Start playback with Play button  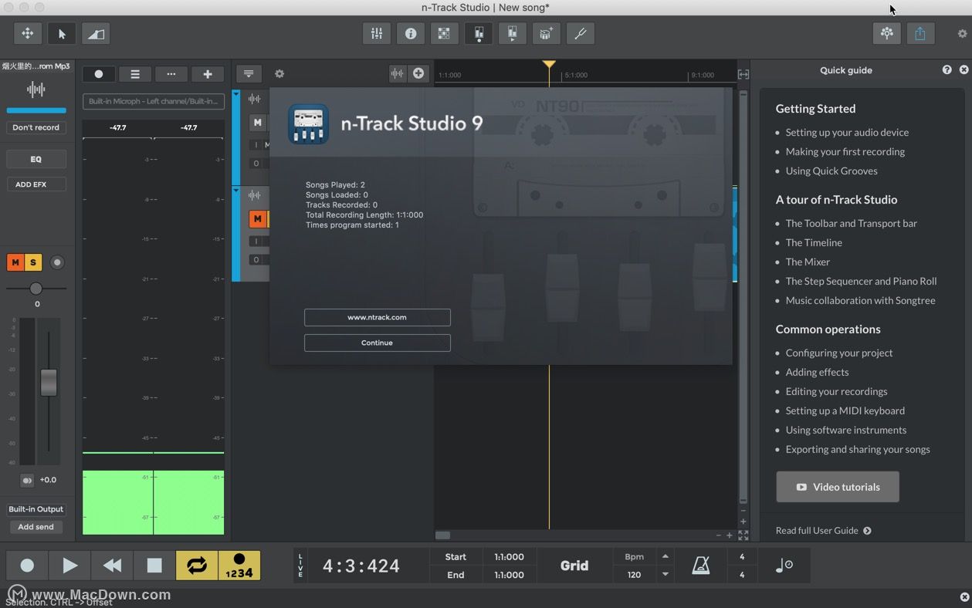tap(69, 566)
